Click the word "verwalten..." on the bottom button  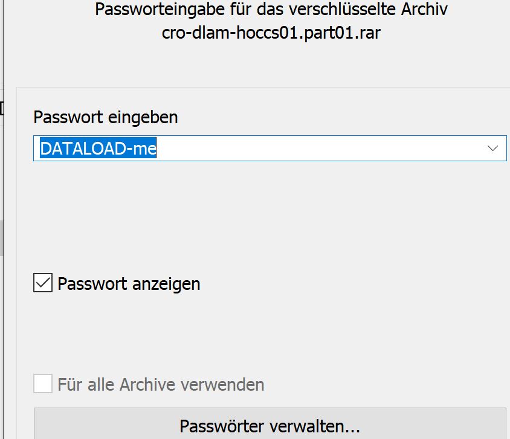[320, 426]
